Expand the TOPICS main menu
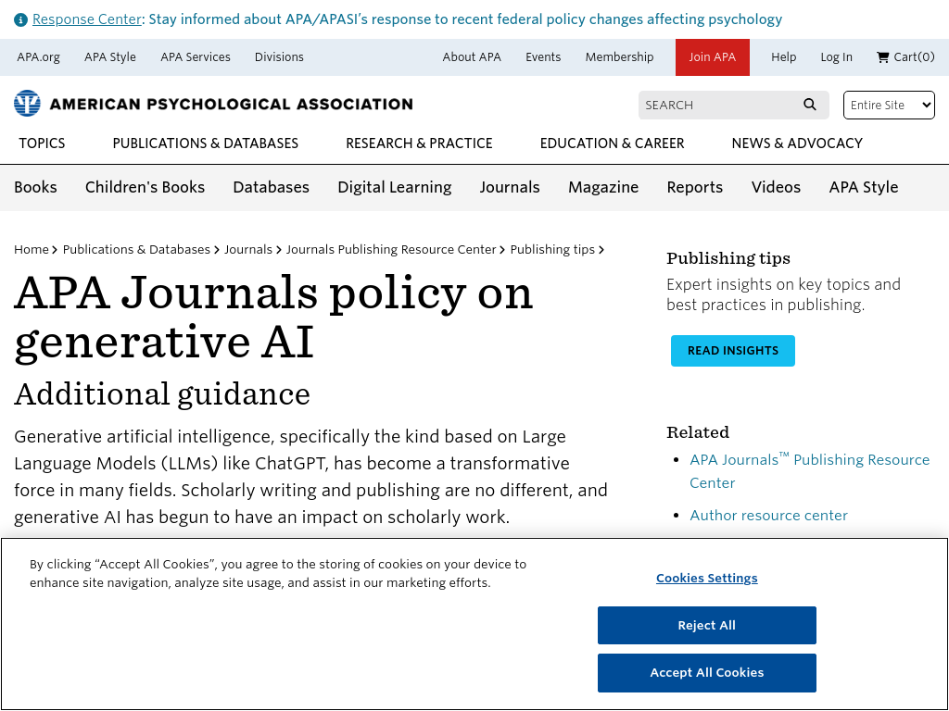Image resolution: width=949 pixels, height=711 pixels. (42, 143)
